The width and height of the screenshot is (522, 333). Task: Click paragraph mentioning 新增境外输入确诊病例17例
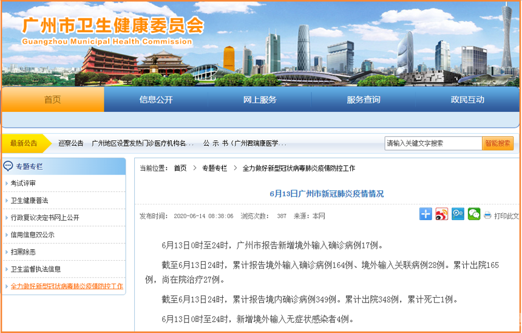(273, 245)
